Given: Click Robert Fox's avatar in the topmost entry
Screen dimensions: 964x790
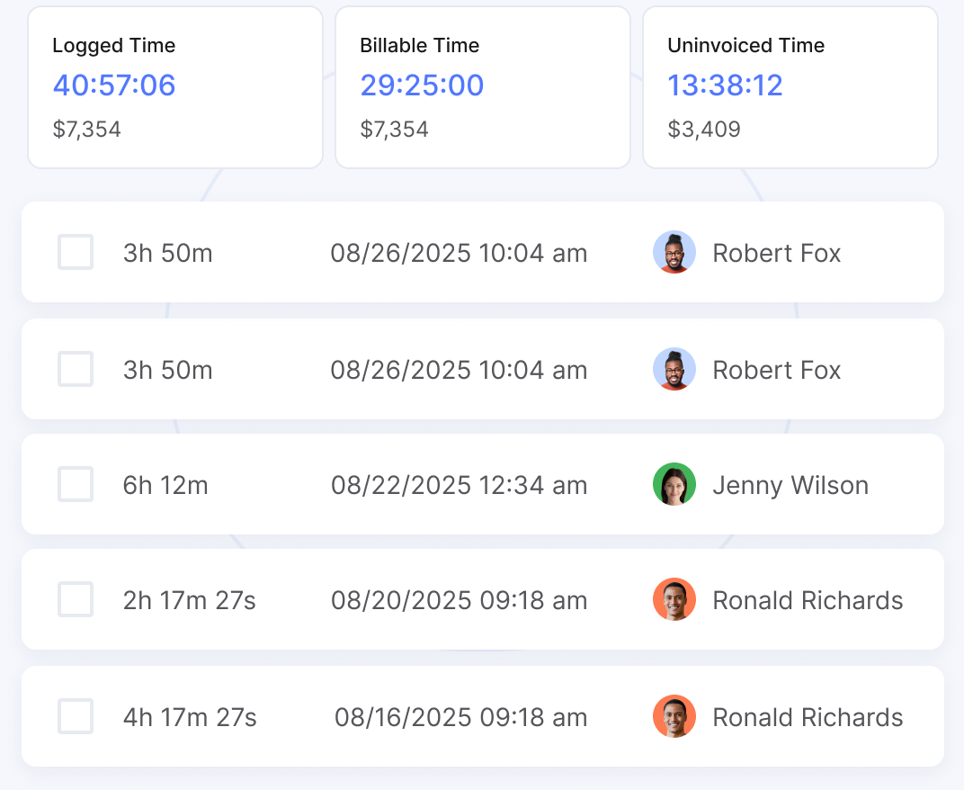Looking at the screenshot, I should click(x=674, y=253).
